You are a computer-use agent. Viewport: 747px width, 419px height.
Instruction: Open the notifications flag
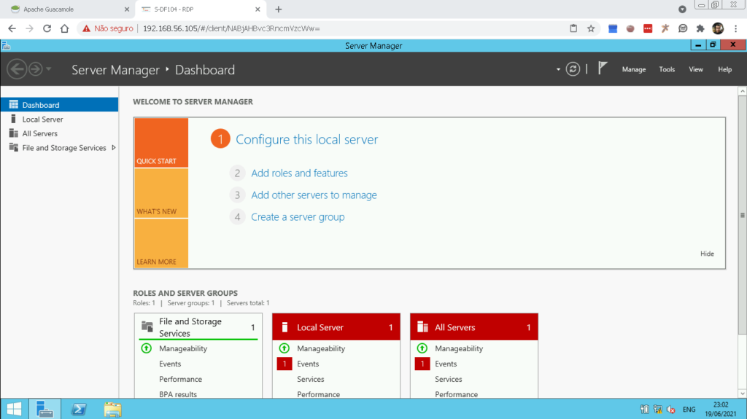click(603, 68)
